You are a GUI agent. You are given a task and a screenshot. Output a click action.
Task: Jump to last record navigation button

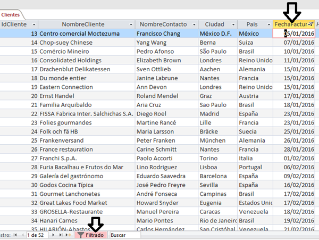click(61, 235)
